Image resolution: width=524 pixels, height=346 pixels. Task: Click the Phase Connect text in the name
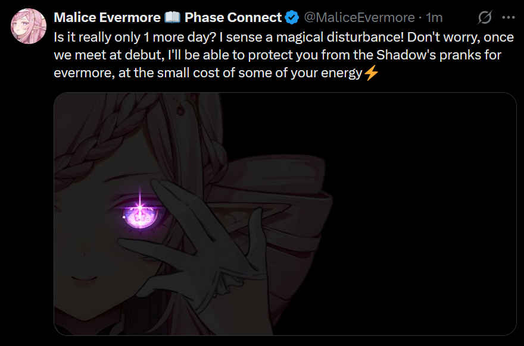[x=233, y=17]
